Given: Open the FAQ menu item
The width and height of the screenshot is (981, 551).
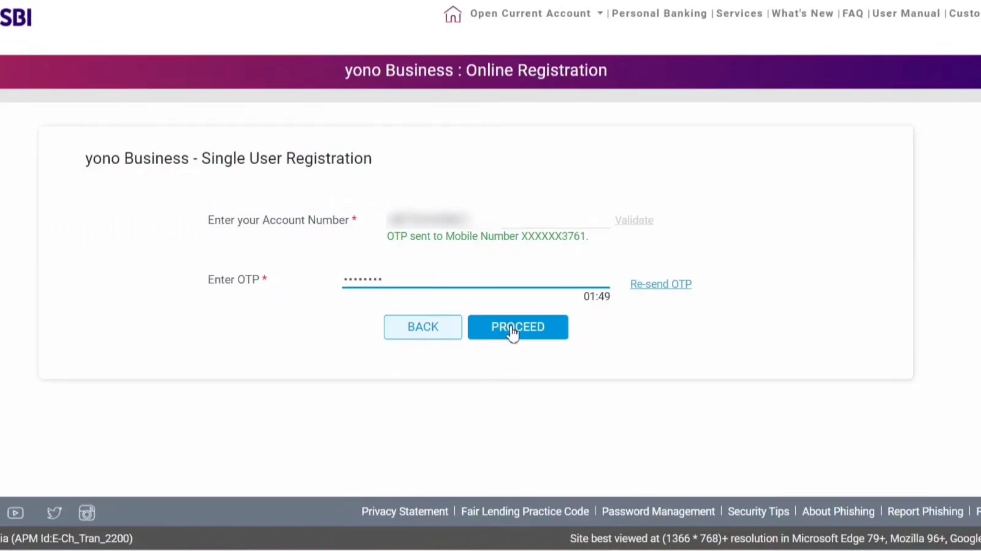Looking at the screenshot, I should [853, 13].
